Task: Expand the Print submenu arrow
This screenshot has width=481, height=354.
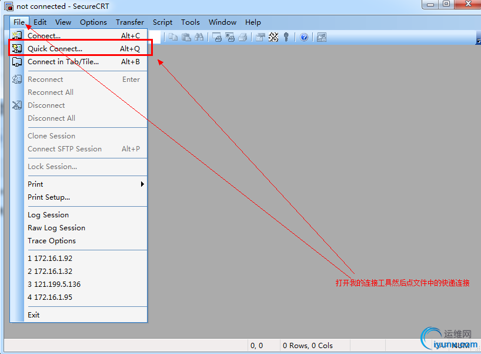Action: point(142,184)
